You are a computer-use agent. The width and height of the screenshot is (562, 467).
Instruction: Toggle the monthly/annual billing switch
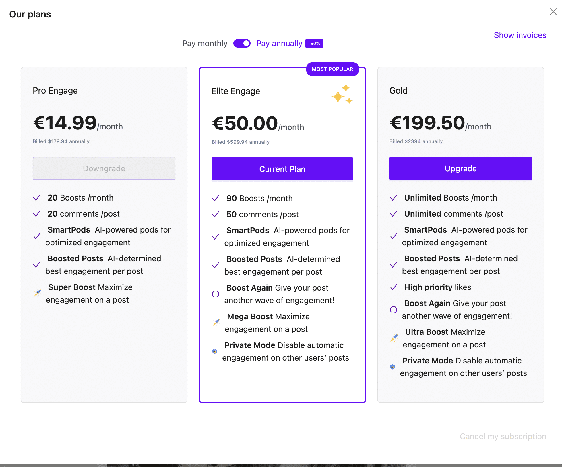pyautogui.click(x=242, y=43)
